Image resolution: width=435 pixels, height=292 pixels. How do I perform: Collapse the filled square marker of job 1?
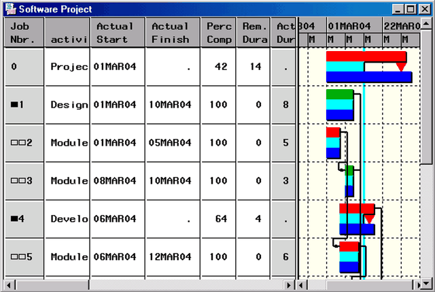[14, 105]
